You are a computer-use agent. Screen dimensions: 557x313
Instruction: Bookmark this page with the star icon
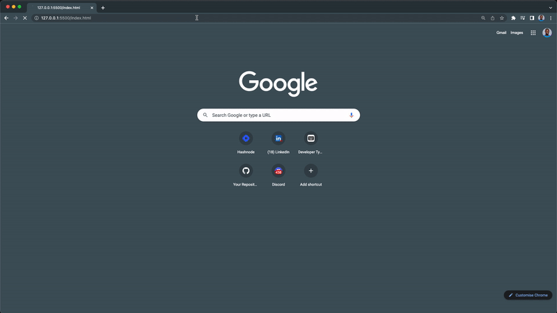coord(501,18)
